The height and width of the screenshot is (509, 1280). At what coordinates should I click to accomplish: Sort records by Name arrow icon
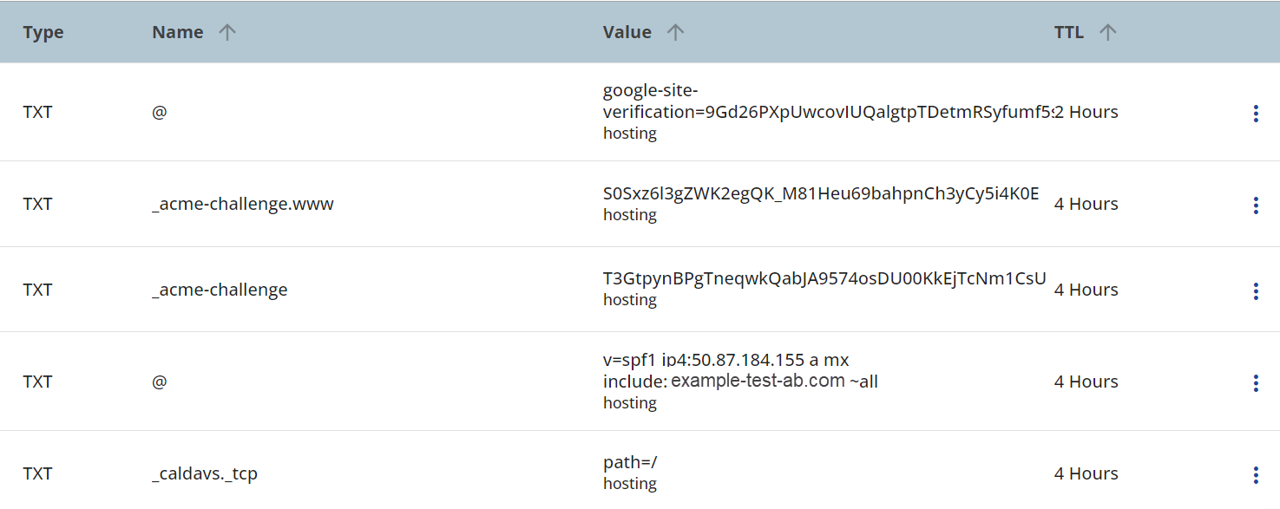[227, 33]
